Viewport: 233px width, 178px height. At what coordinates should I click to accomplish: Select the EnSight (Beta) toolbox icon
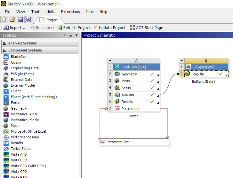pos(6,74)
